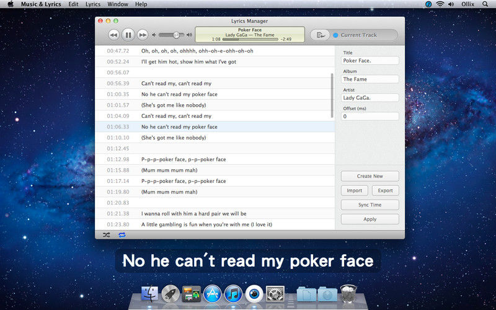Click the Offset (ms) field
Viewport: 496px width, 310px height.
point(370,117)
